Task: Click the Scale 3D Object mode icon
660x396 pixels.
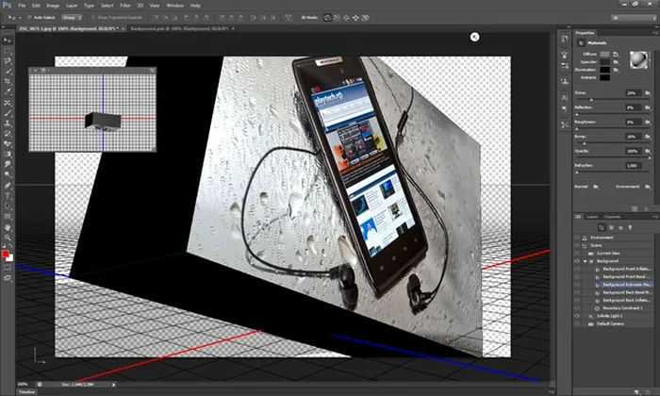Action: pos(366,18)
